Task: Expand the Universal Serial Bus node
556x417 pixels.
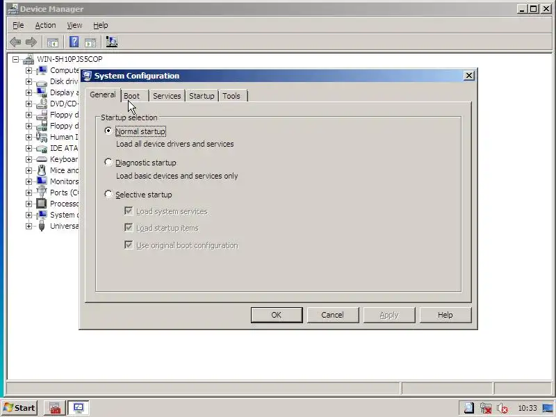Action: click(28, 226)
